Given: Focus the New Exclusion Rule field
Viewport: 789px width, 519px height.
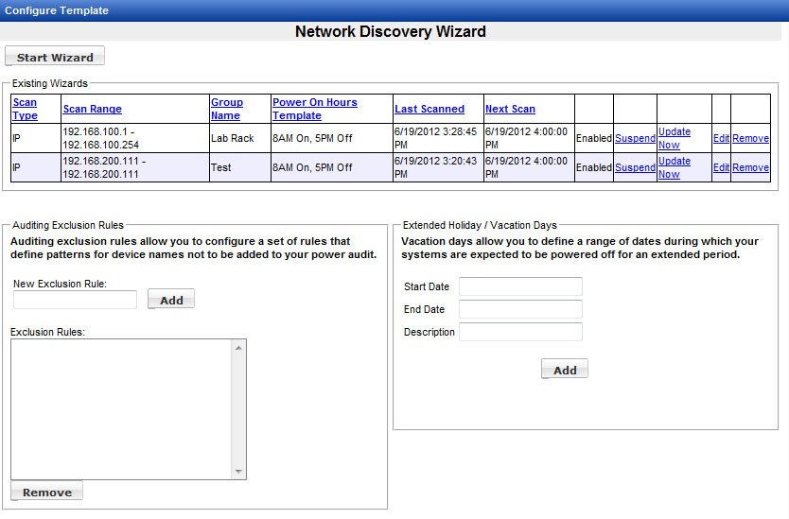Looking at the screenshot, I should [x=76, y=300].
